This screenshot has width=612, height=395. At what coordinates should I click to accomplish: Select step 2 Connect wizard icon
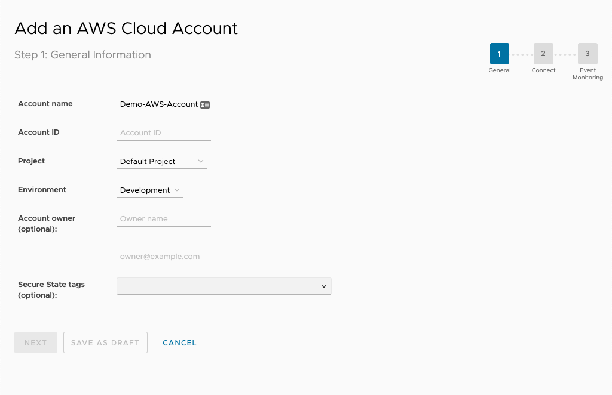[x=543, y=53]
